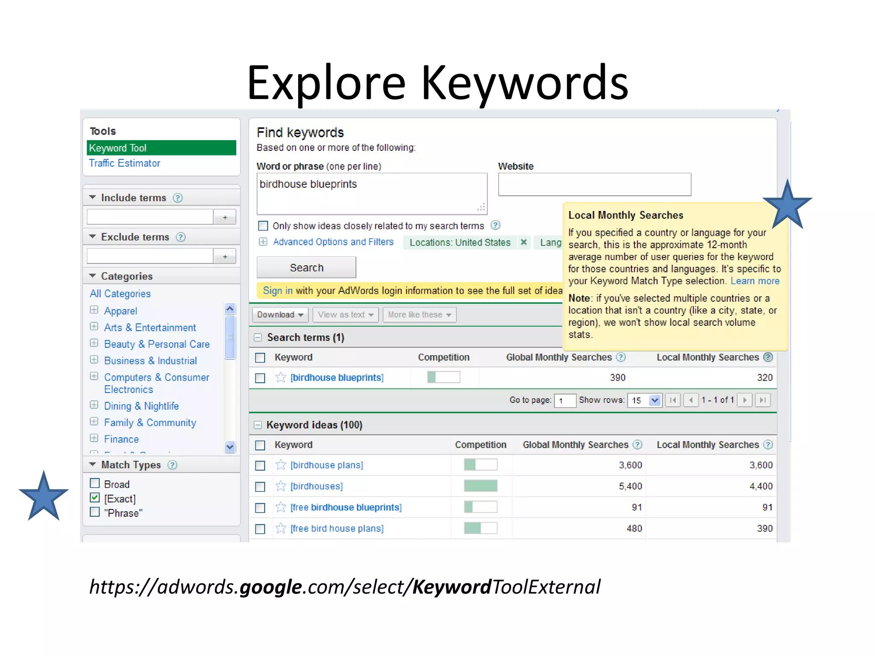
Task: Check the [free bird house plans] row checkbox
Action: coord(260,529)
